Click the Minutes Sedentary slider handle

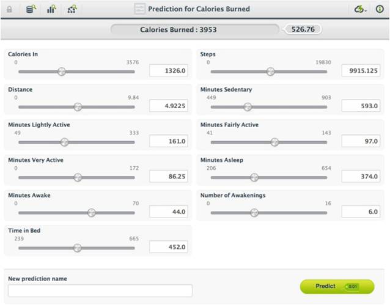point(248,107)
